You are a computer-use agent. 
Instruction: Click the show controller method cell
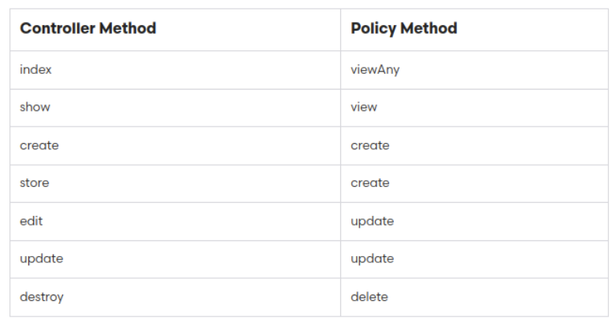pyautogui.click(x=175, y=108)
